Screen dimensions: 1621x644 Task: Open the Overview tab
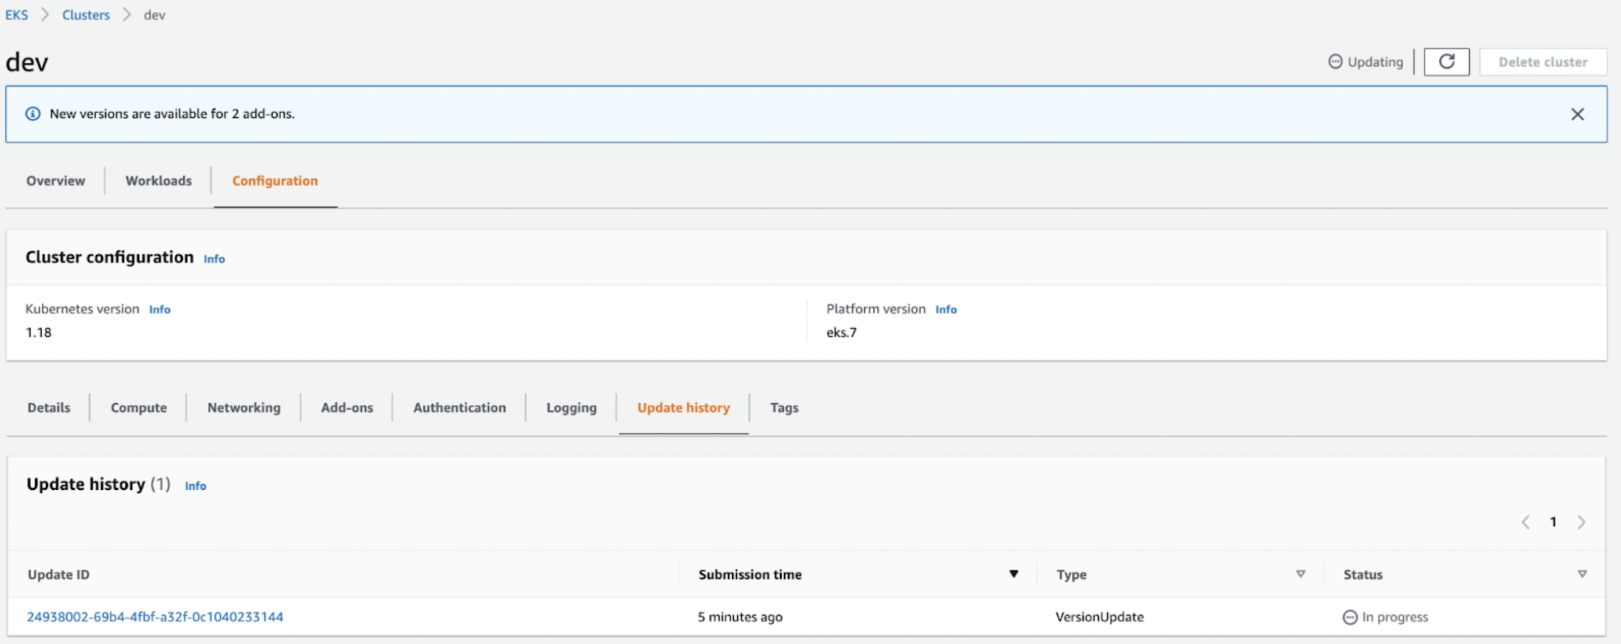coord(55,181)
